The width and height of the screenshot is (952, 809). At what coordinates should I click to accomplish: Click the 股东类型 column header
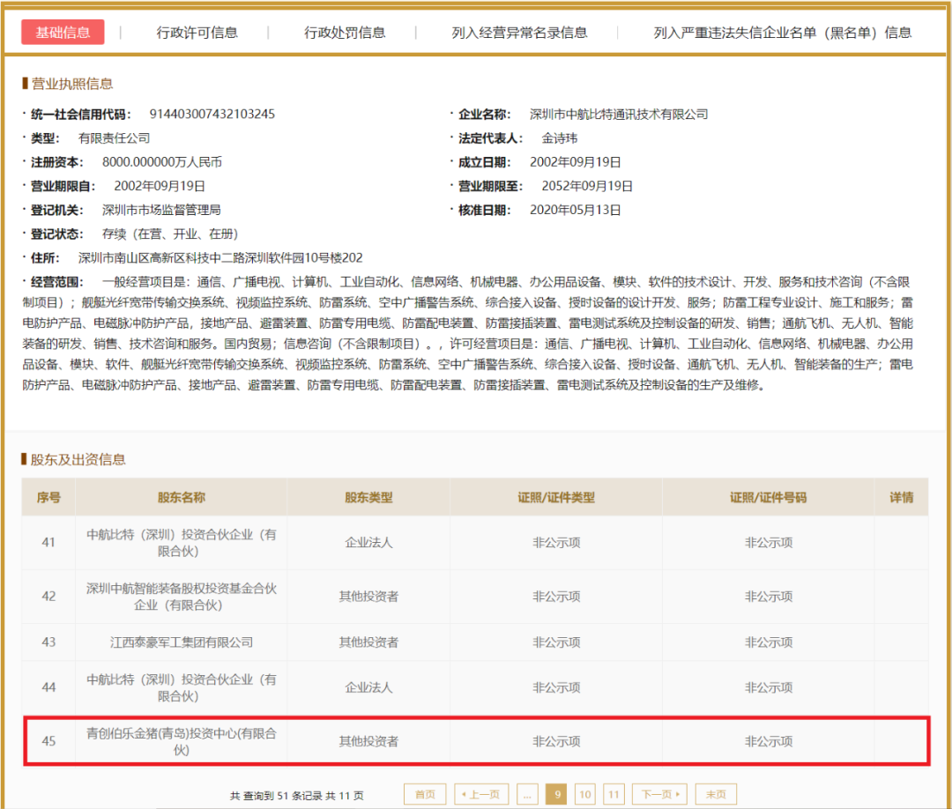click(368, 498)
